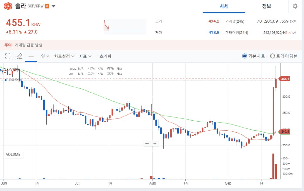Click the chart zoom in plus button

click(x=155, y=143)
